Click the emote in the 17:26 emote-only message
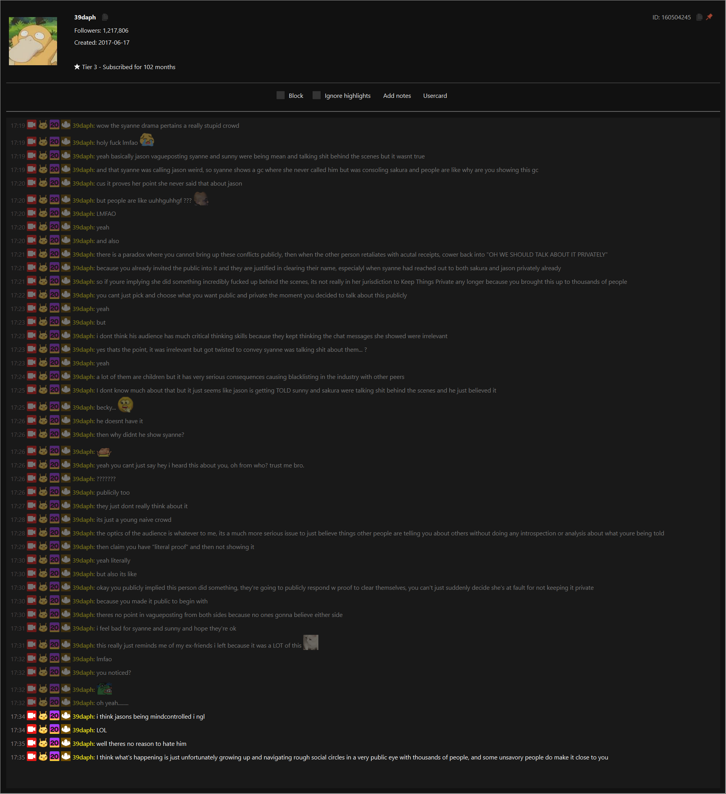Image resolution: width=726 pixels, height=794 pixels. point(104,451)
